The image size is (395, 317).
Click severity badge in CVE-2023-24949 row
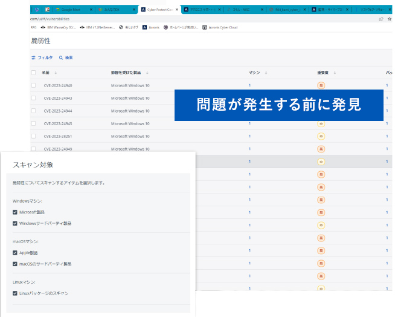pyautogui.click(x=321, y=149)
